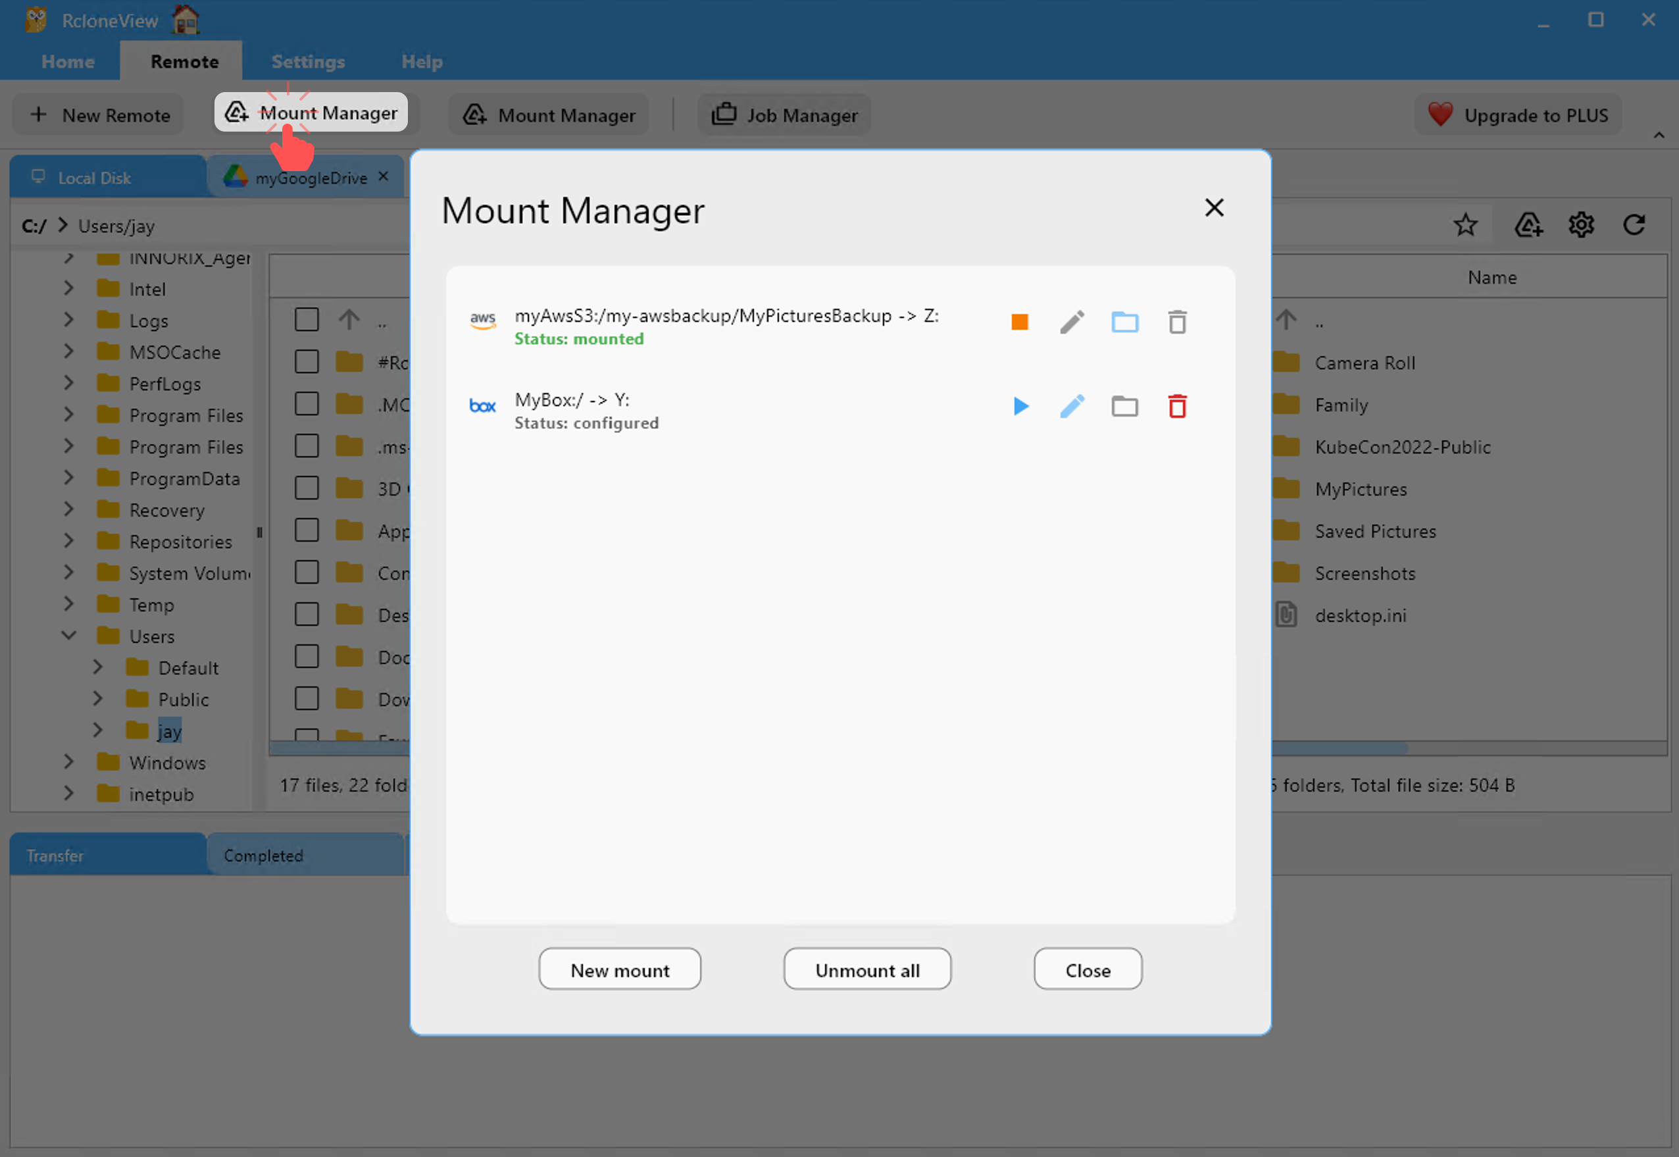Open the Z: drive folder for myAwsS3
1679x1157 pixels.
click(x=1124, y=322)
